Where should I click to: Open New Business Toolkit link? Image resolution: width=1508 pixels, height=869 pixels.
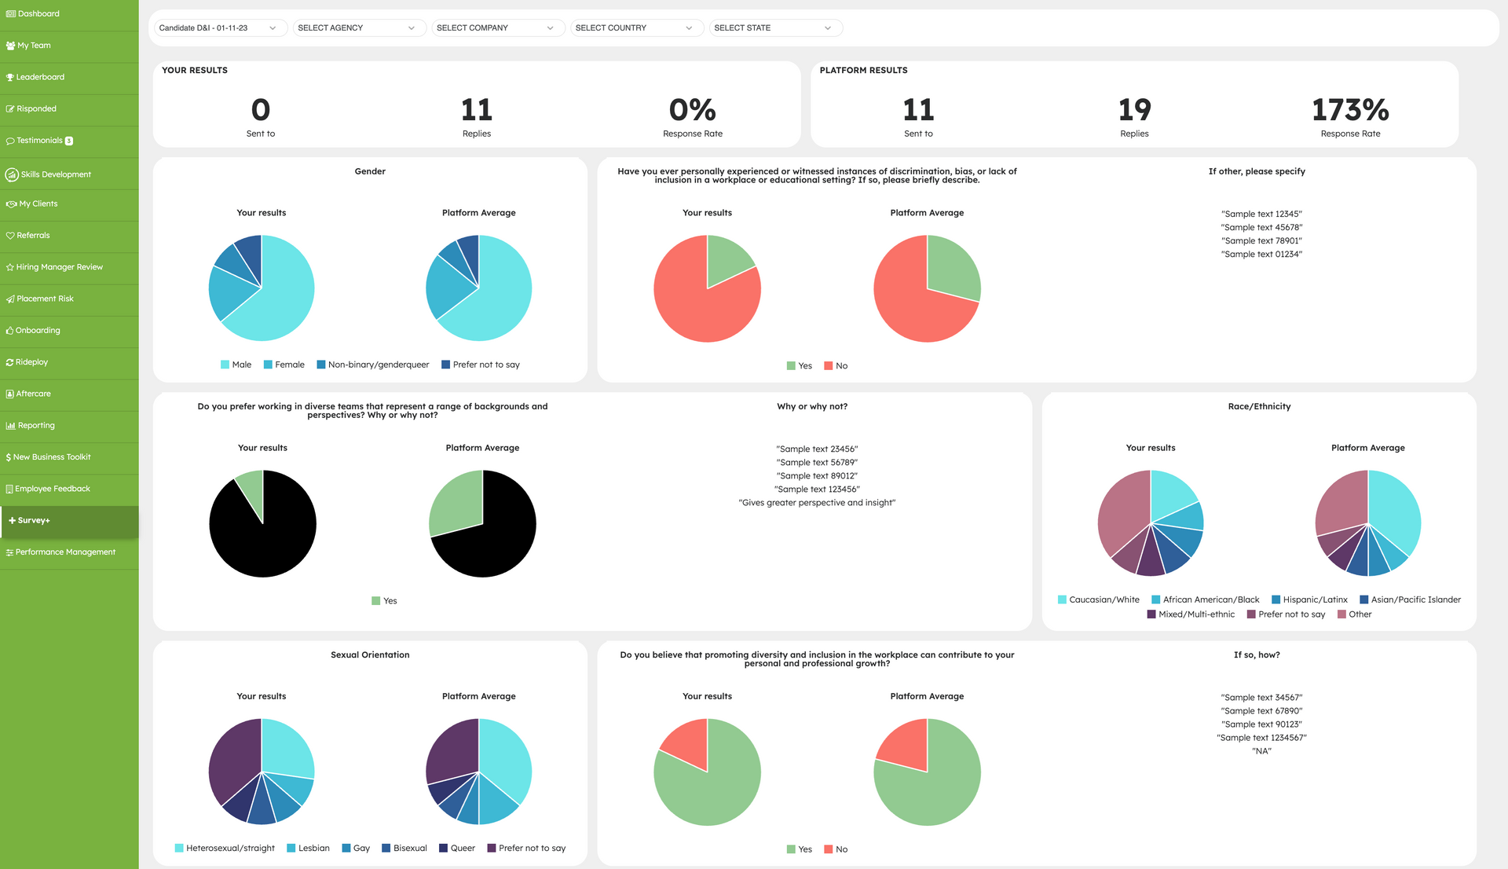coord(69,457)
